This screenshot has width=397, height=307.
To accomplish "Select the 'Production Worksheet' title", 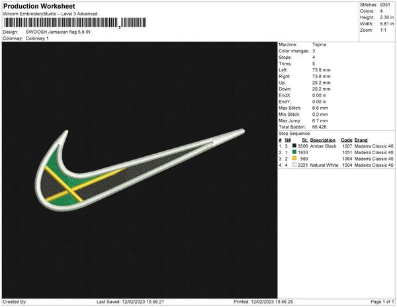I will [x=39, y=6].
